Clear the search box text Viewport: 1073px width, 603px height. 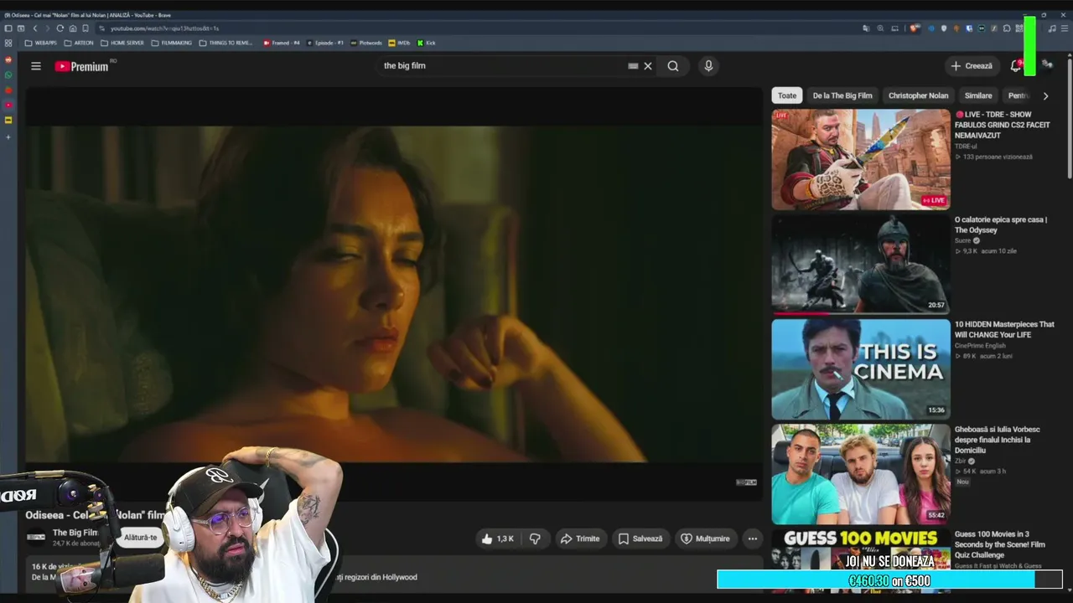coord(648,66)
